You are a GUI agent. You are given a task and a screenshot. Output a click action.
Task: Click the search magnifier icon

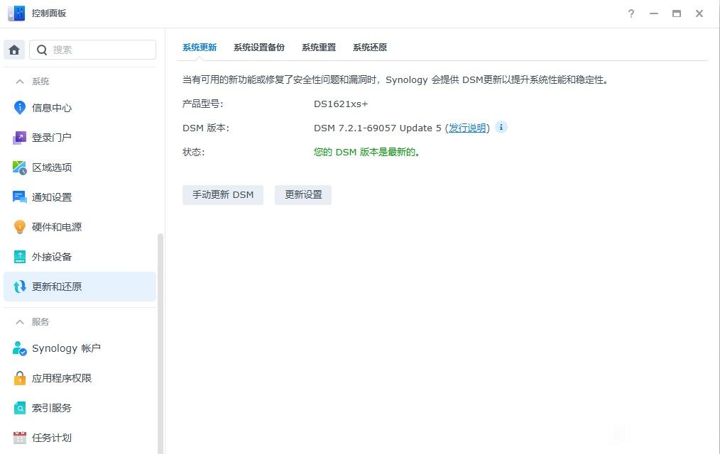tap(42, 50)
